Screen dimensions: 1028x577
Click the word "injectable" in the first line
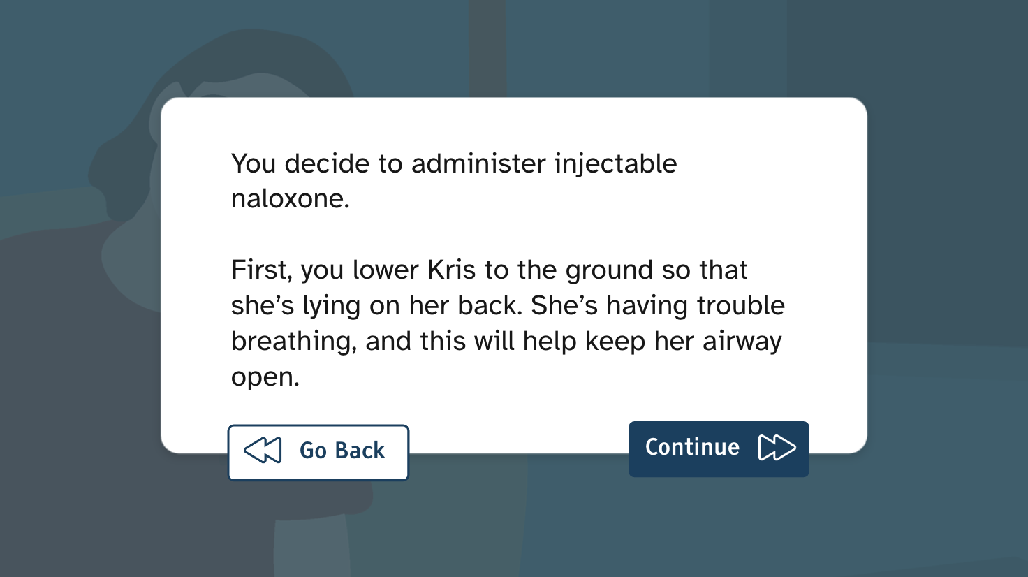[x=615, y=163]
